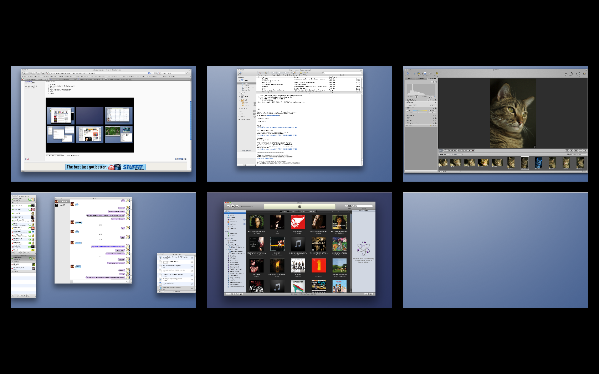Screen dimensions: 599x374
Task: Toggle the Exposure adjustment checkbox in Aperture
Action: [408, 115]
